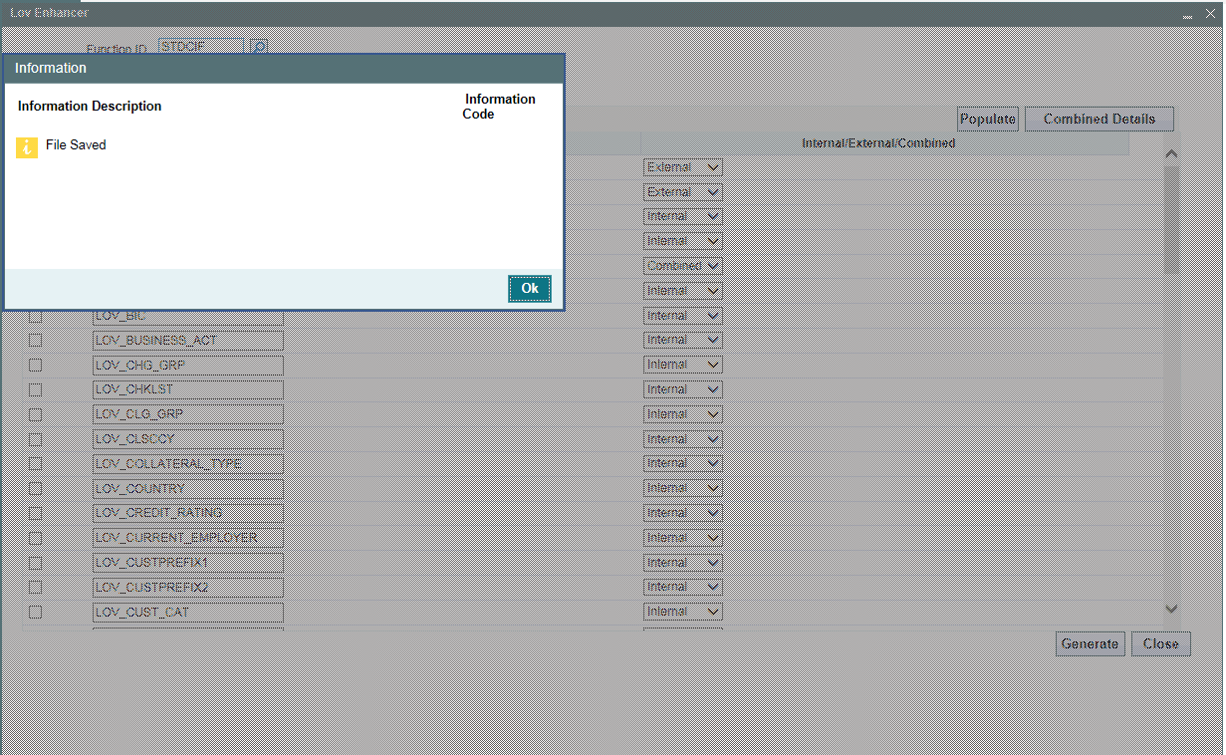Screen dimensions: 1226x755
Task: Open Combined Details
Action: (1099, 119)
